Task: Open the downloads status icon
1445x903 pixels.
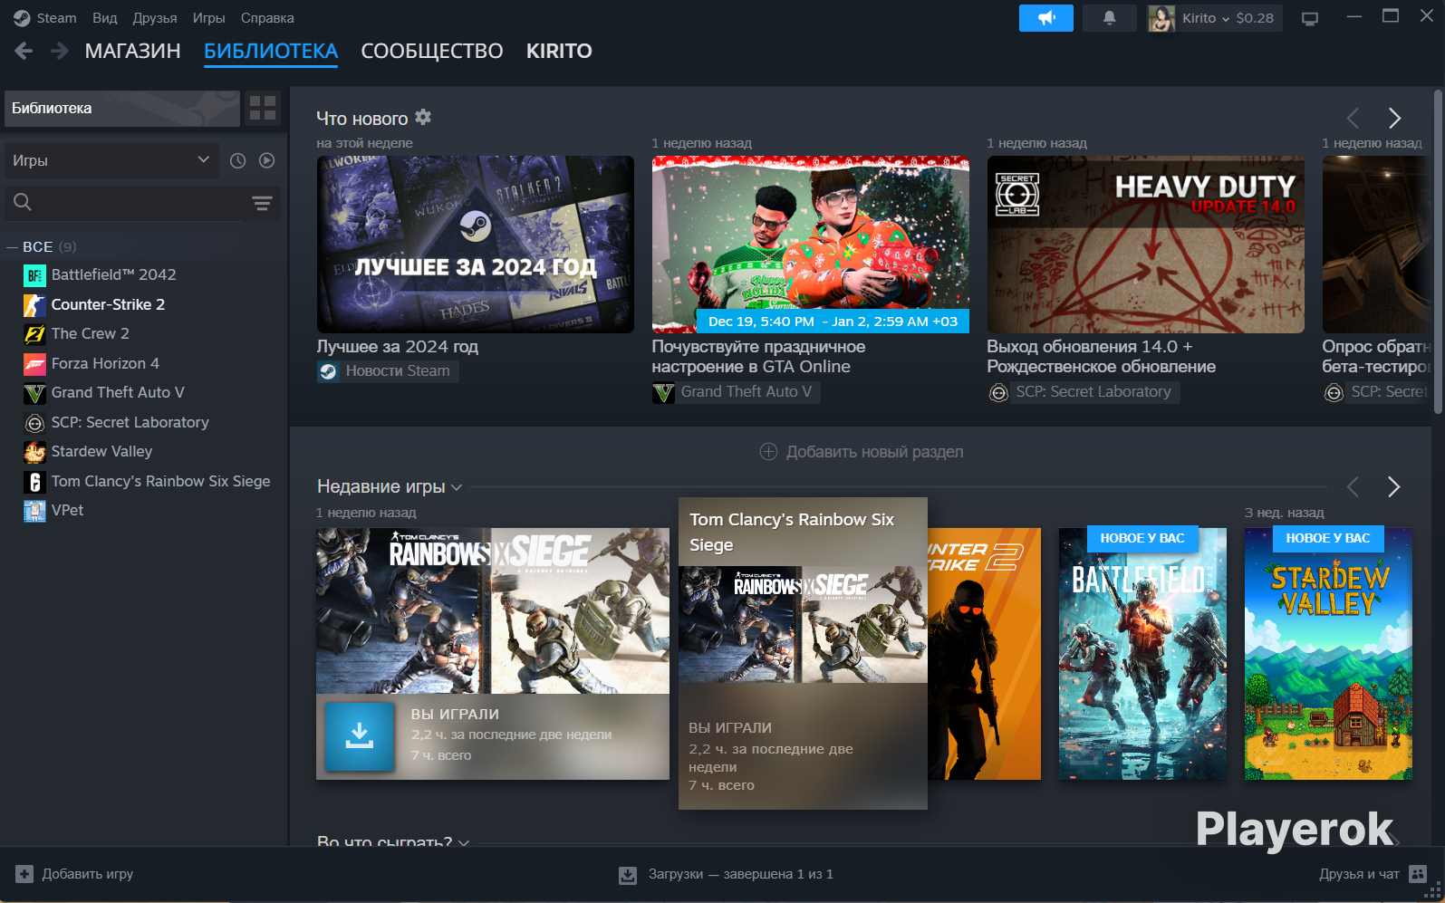Action: 628,875
